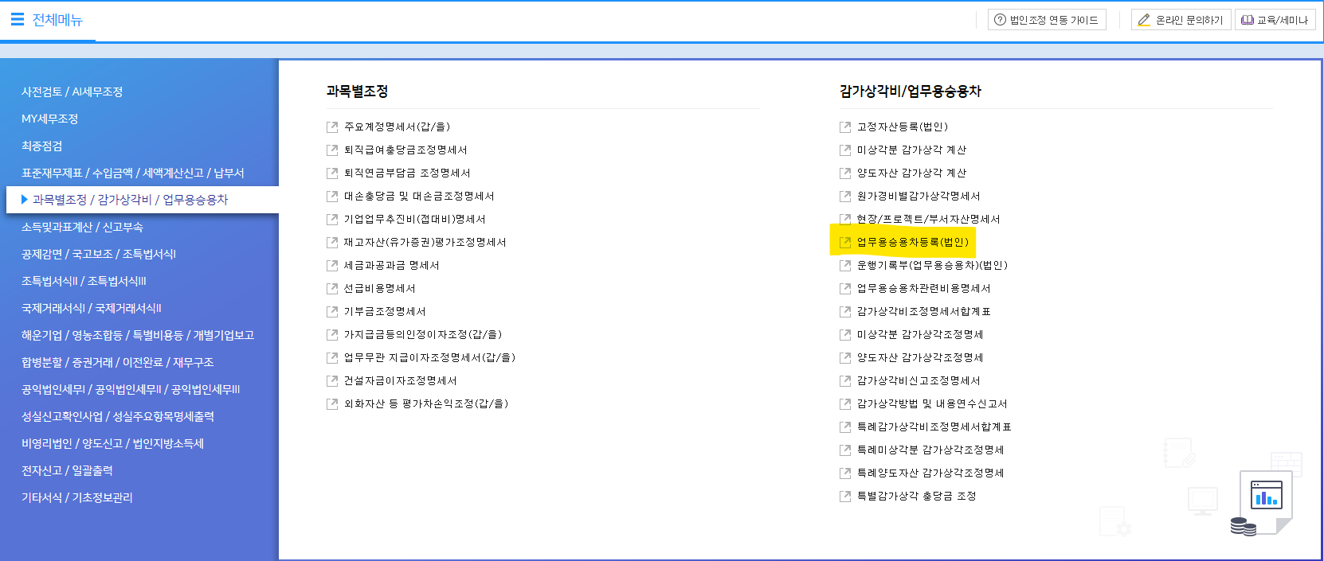
Task: Open 감가상각방법 및 내용연수신고서 link
Action: (x=932, y=403)
